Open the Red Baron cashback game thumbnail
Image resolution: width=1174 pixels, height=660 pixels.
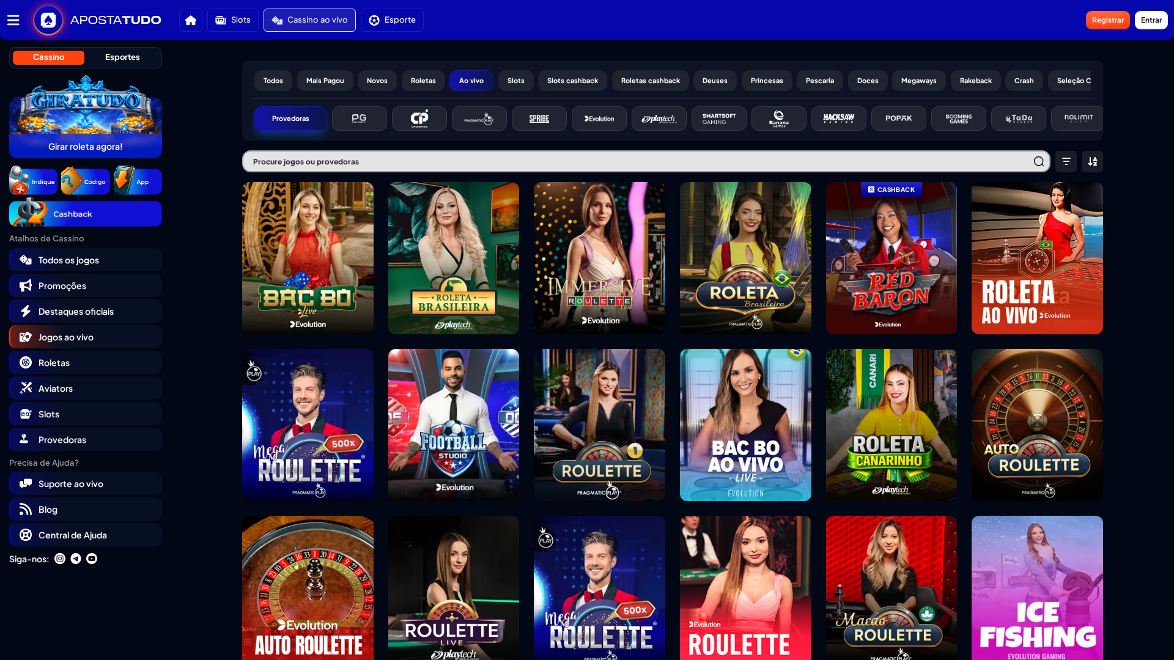892,258
